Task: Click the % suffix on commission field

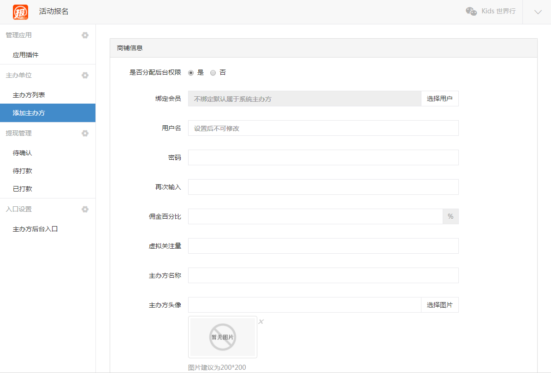Action: point(450,216)
